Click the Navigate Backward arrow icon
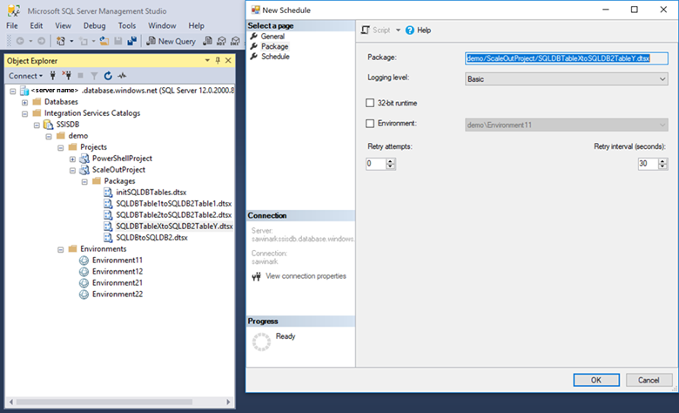Image resolution: width=679 pixels, height=413 pixels. pos(20,41)
